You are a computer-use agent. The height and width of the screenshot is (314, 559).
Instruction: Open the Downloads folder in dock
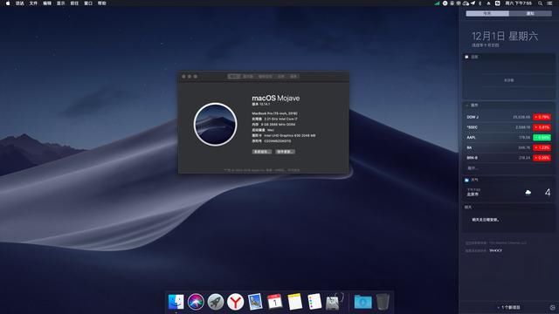click(362, 302)
